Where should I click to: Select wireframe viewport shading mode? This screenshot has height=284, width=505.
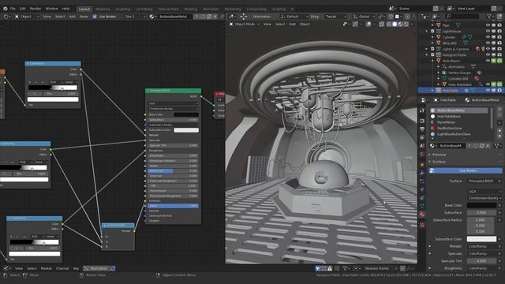[x=389, y=24]
